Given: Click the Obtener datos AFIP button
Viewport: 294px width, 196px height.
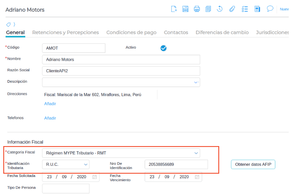Looking at the screenshot, I should 253,164.
